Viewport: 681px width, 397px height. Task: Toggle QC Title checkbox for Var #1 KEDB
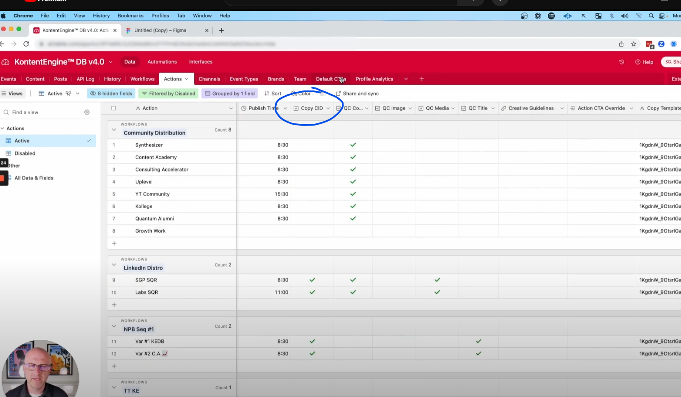pos(478,342)
